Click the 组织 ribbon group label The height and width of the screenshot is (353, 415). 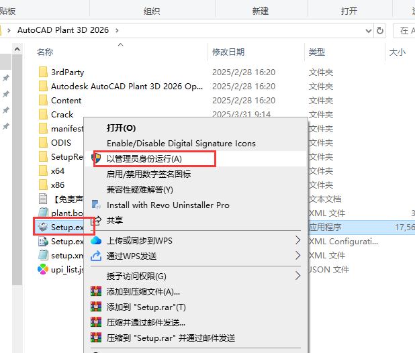coord(152,11)
